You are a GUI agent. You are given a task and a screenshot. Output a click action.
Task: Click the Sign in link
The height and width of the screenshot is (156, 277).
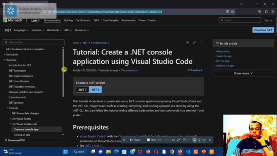(x=268, y=20)
